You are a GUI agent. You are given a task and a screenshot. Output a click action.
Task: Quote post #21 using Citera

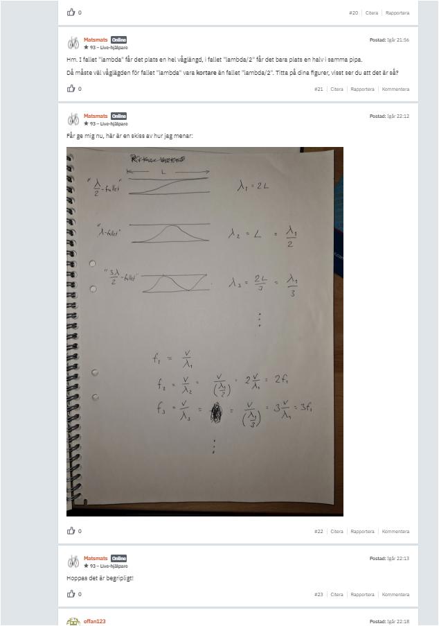[337, 89]
